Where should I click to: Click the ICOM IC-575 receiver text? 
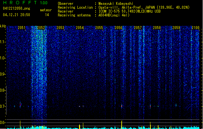click(129, 11)
